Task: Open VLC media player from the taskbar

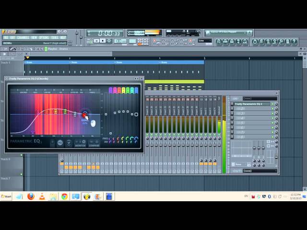Action: point(42,196)
